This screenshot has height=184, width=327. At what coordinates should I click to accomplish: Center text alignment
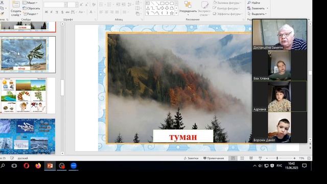tap(106, 12)
